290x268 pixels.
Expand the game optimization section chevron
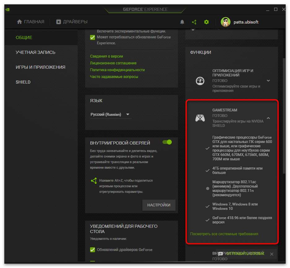(x=268, y=81)
